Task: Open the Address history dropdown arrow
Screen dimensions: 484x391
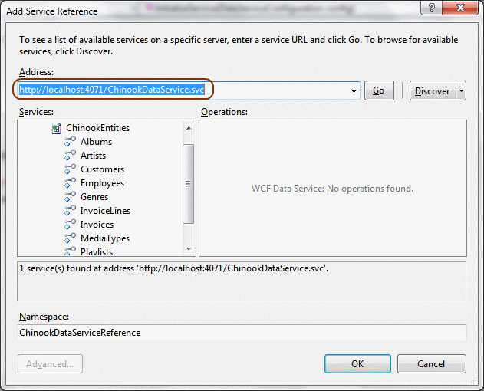Action: [x=354, y=90]
